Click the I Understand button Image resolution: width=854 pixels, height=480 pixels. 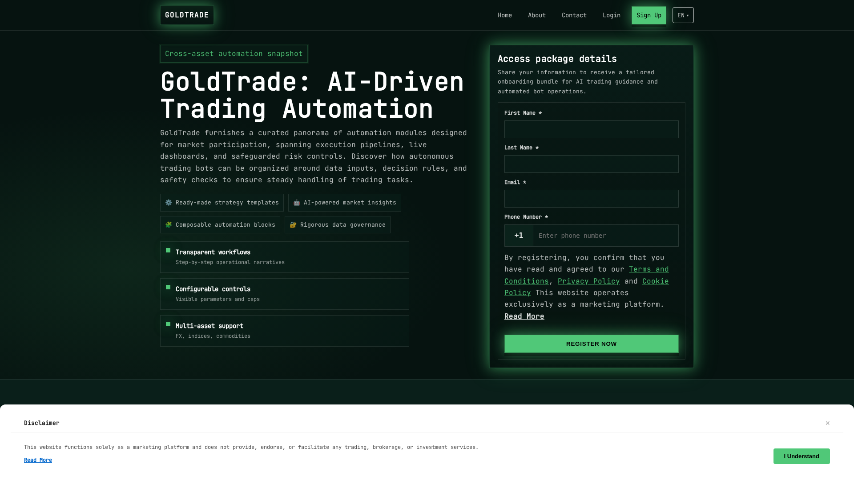click(802, 456)
